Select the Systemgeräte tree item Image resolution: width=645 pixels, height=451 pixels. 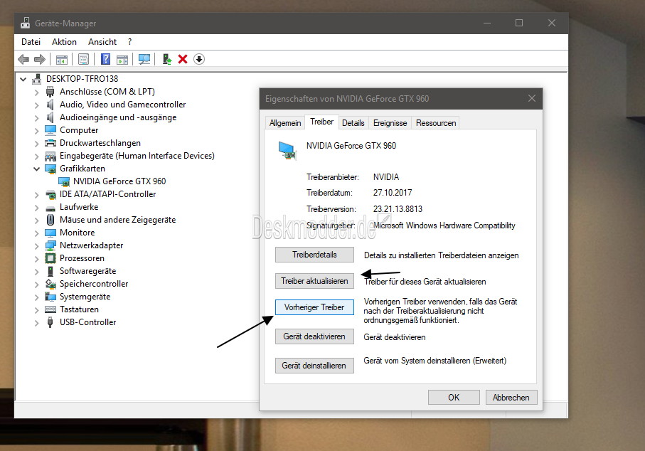pyautogui.click(x=85, y=297)
